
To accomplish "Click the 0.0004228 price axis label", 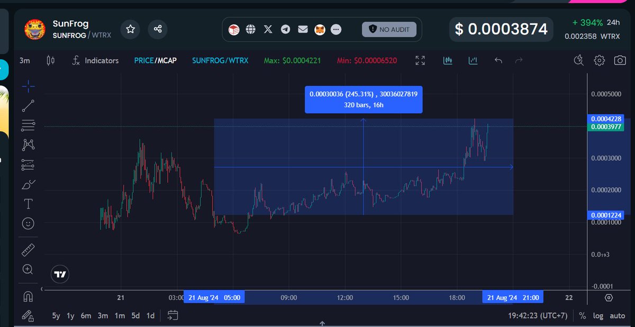I will 606,119.
